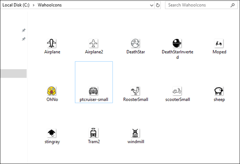Select the sheep icon file
Viewport: 240px width, 164px height.
click(219, 91)
